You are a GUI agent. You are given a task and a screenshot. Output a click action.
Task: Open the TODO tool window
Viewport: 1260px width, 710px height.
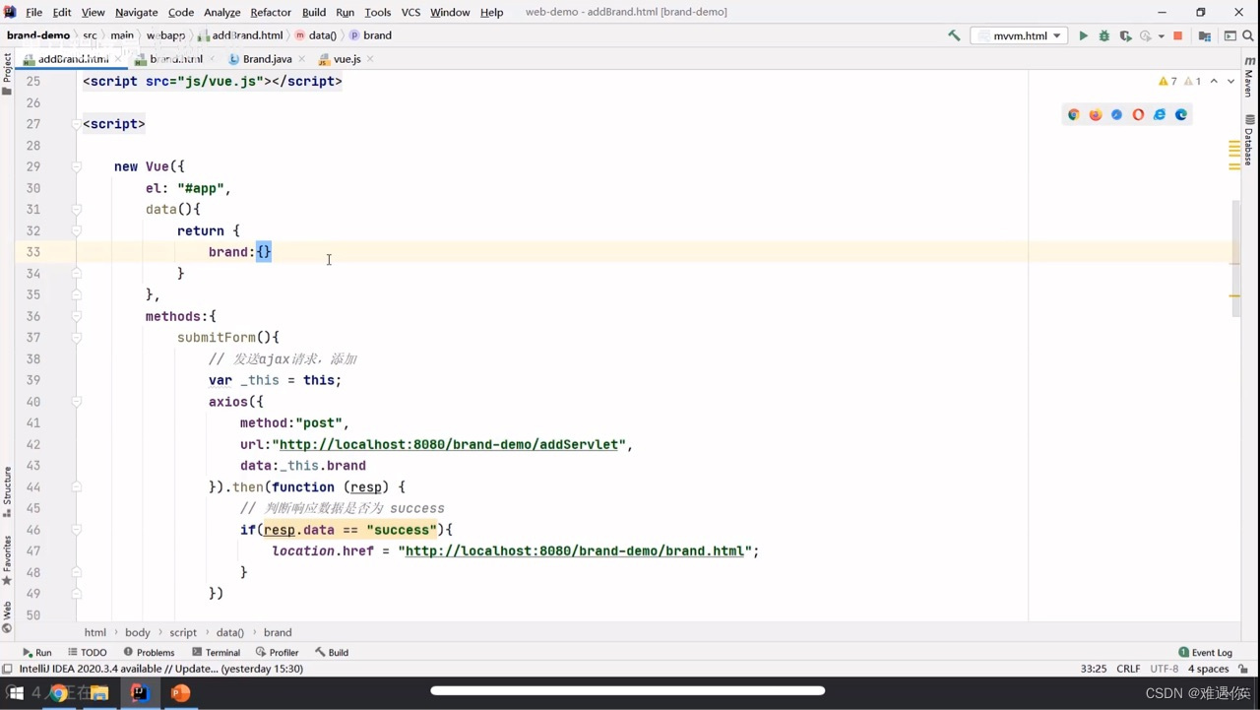point(87,652)
